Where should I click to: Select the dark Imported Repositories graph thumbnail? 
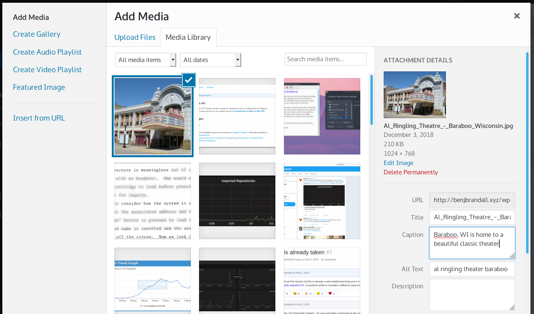pyautogui.click(x=237, y=201)
